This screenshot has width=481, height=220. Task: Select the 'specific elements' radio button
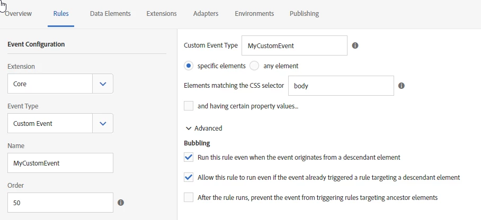tap(189, 66)
